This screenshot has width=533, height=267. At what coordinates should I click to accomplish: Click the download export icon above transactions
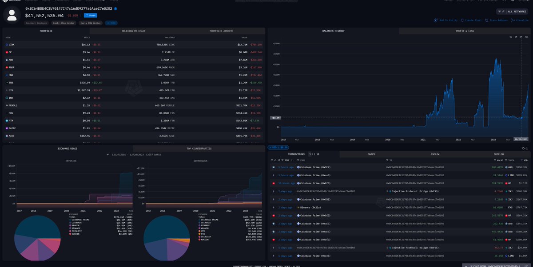527,148
